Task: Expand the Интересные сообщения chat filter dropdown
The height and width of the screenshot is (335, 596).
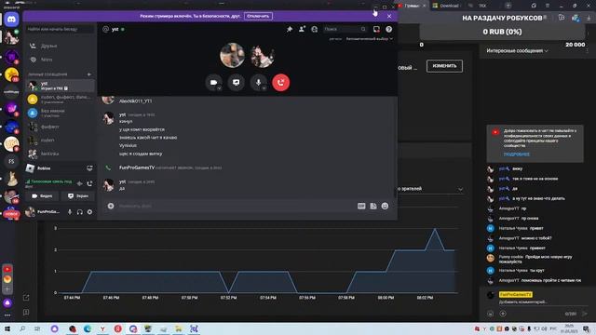Action: pyautogui.click(x=518, y=51)
